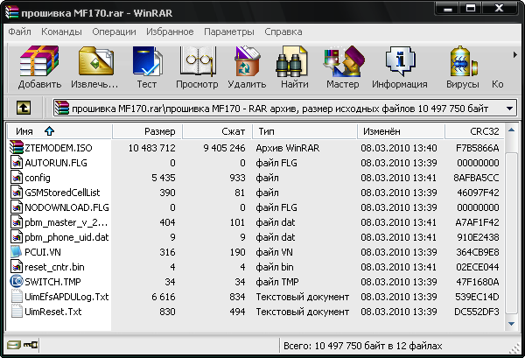
Task: Open the Файл menu
Action: coord(19,32)
